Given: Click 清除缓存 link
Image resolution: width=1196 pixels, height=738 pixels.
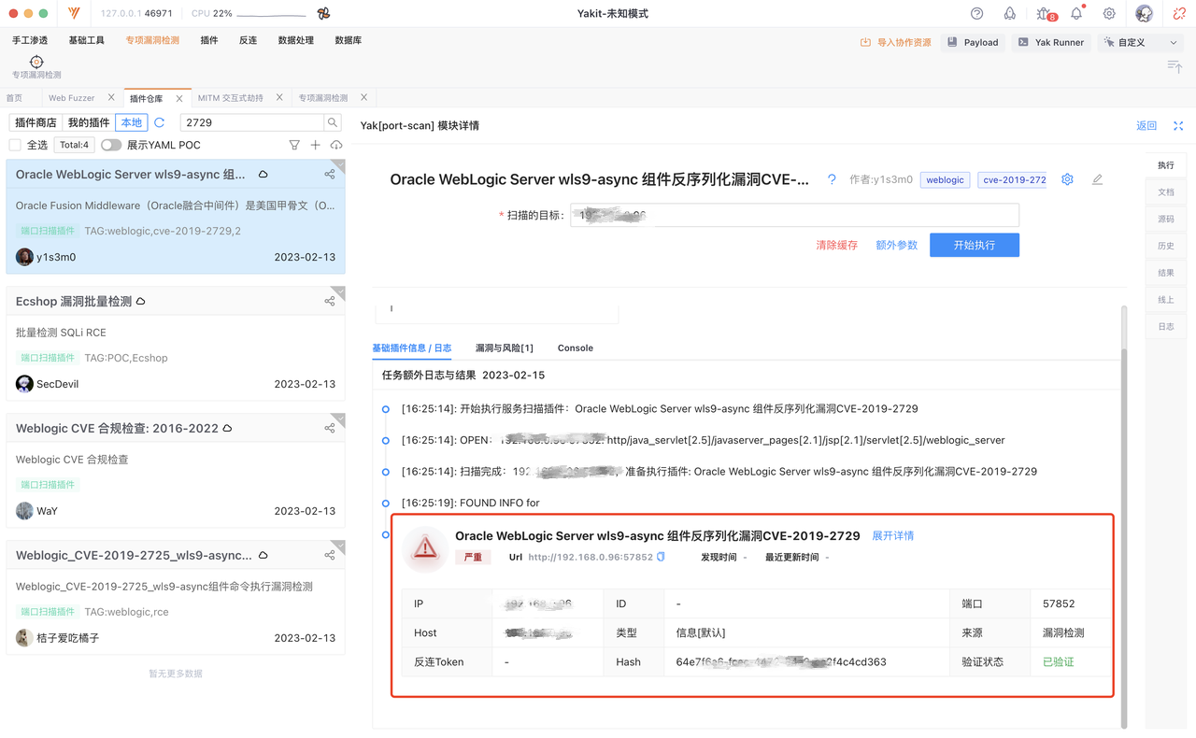Looking at the screenshot, I should click(837, 245).
